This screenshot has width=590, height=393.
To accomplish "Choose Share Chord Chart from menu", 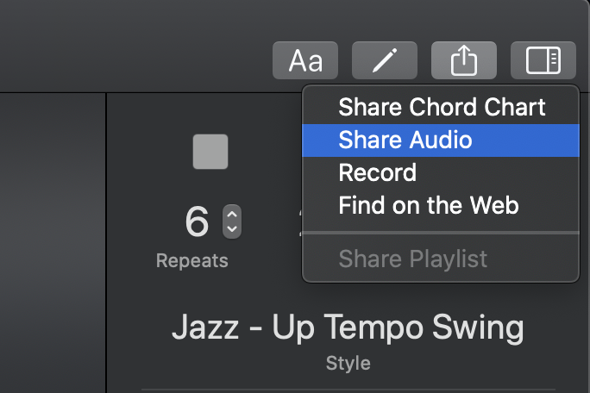I will [441, 108].
